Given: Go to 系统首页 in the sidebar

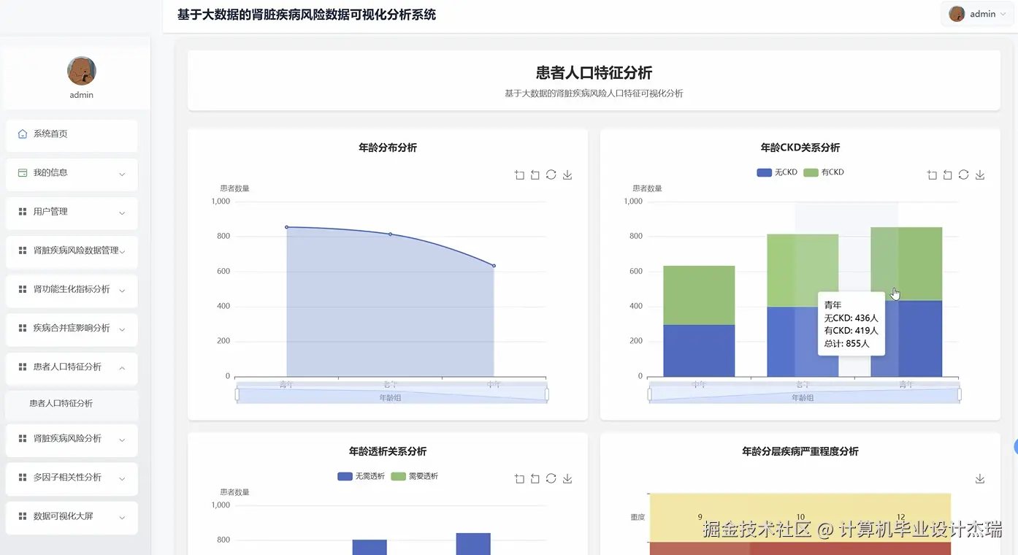Looking at the screenshot, I should pyautogui.click(x=72, y=134).
